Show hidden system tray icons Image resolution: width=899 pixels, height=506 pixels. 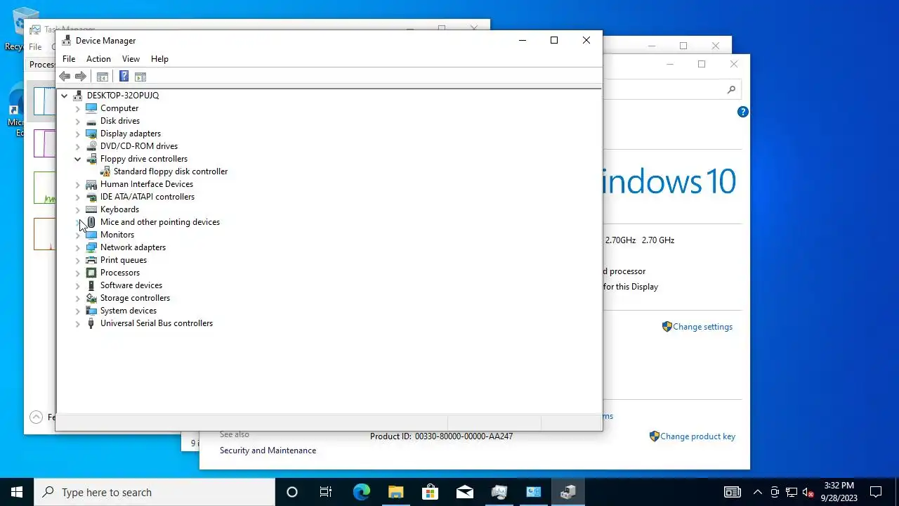(x=757, y=492)
